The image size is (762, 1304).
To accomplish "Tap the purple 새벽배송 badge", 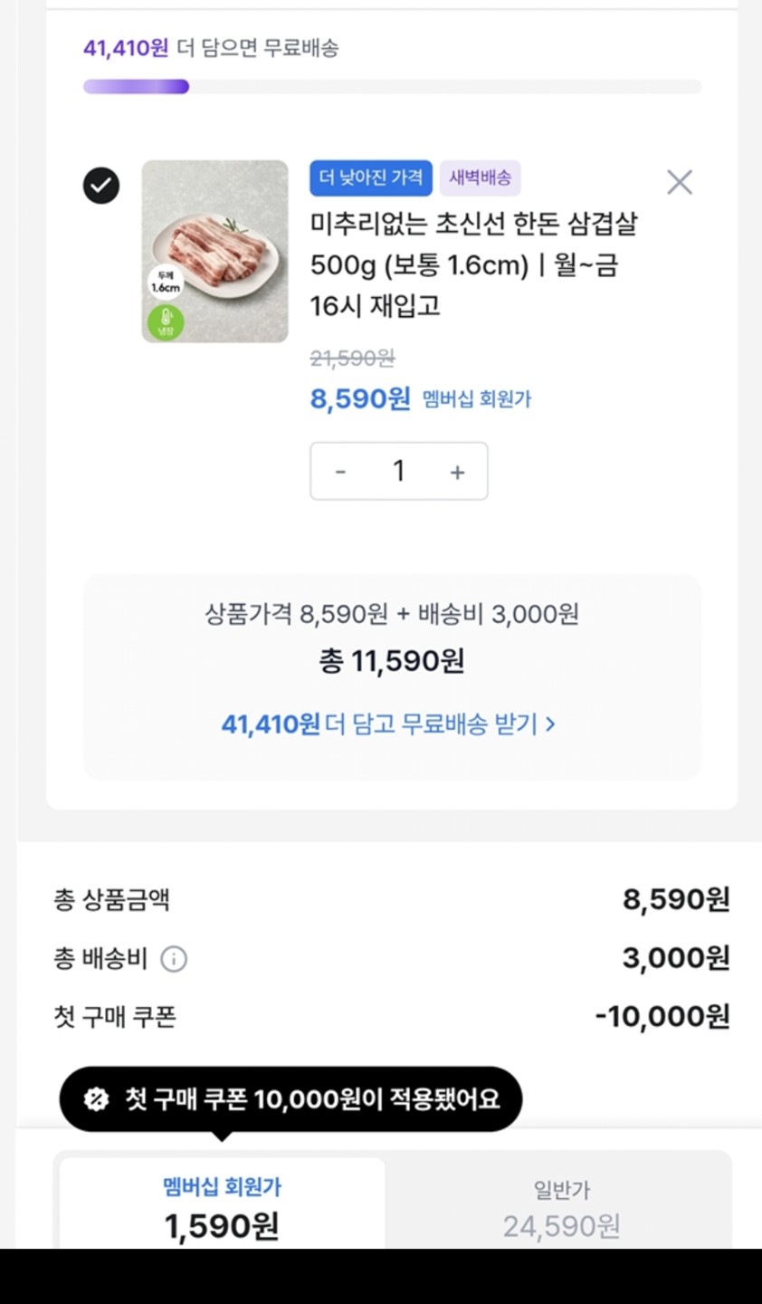I will [481, 177].
